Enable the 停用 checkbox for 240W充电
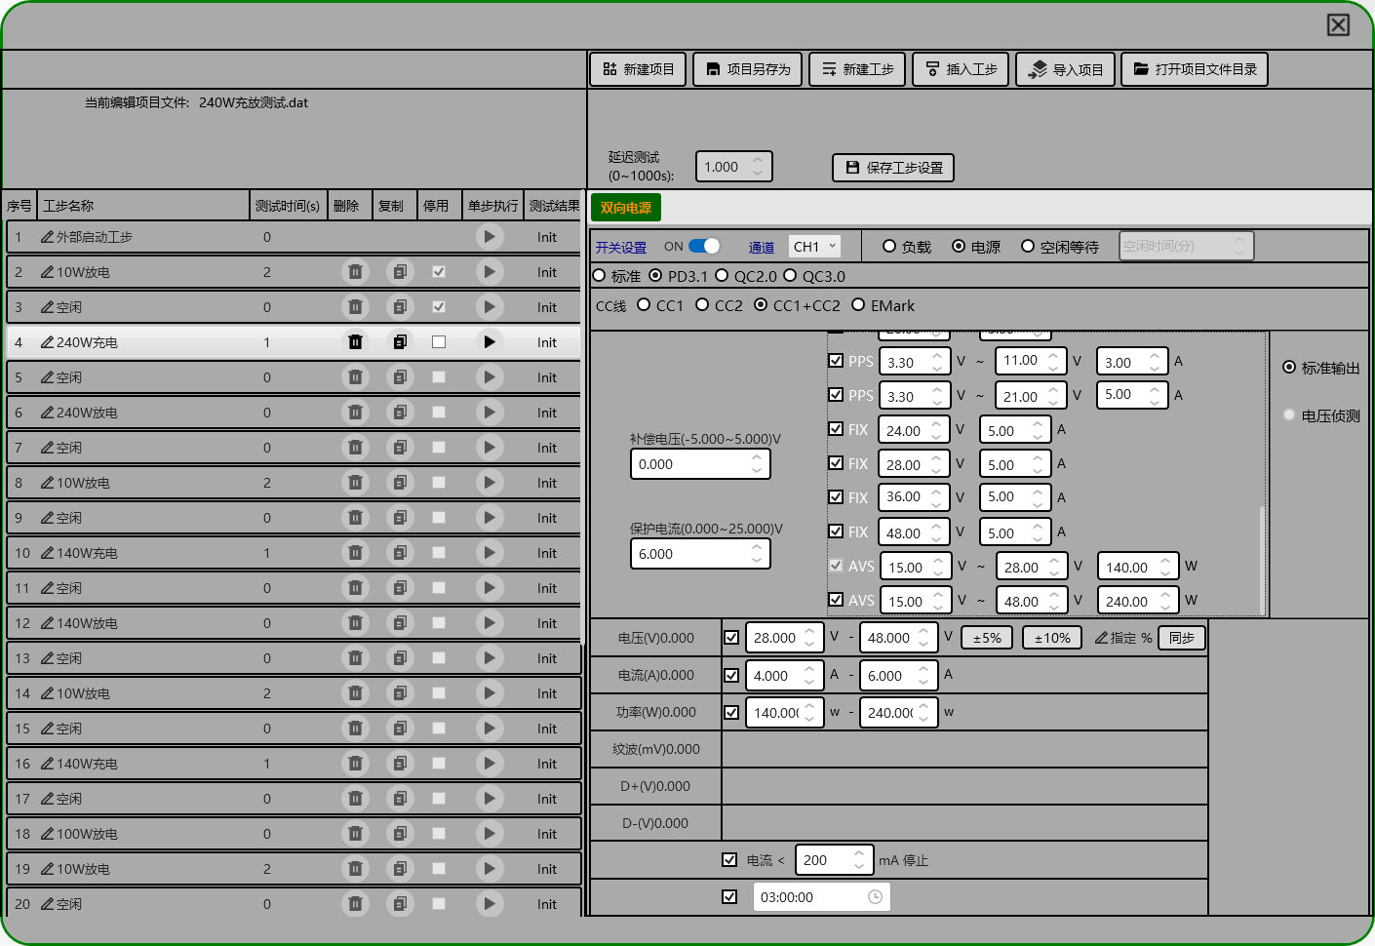1375x946 pixels. [439, 342]
